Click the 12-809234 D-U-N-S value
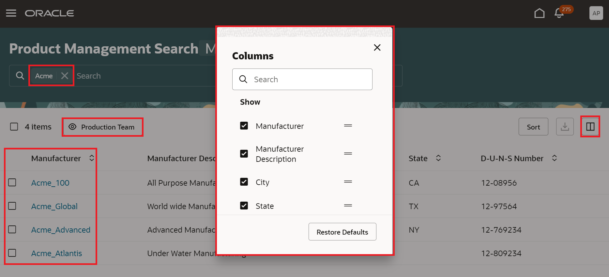Image resolution: width=609 pixels, height=277 pixels. tap(501, 254)
